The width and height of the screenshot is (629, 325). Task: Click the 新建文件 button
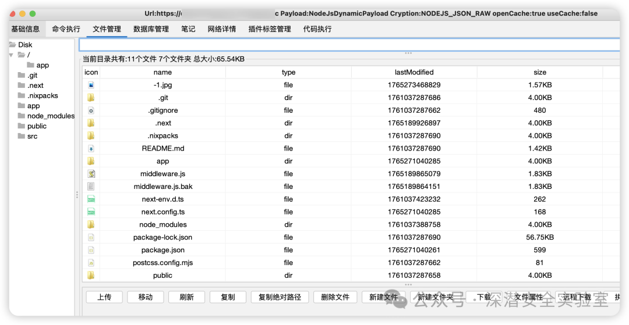[x=383, y=297]
